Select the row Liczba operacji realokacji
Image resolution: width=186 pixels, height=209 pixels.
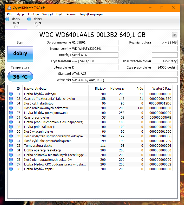(x=90, y=150)
